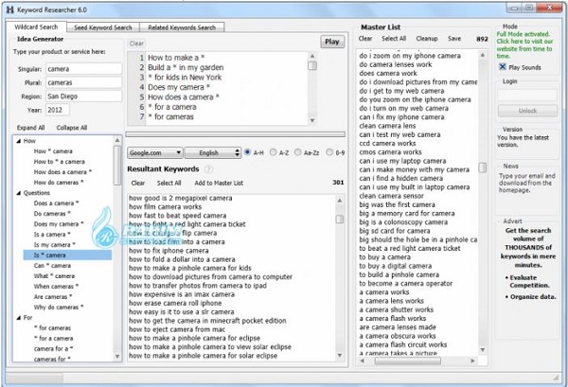Click the advert 'Get the search volume' text
568x387 pixels.
point(528,248)
